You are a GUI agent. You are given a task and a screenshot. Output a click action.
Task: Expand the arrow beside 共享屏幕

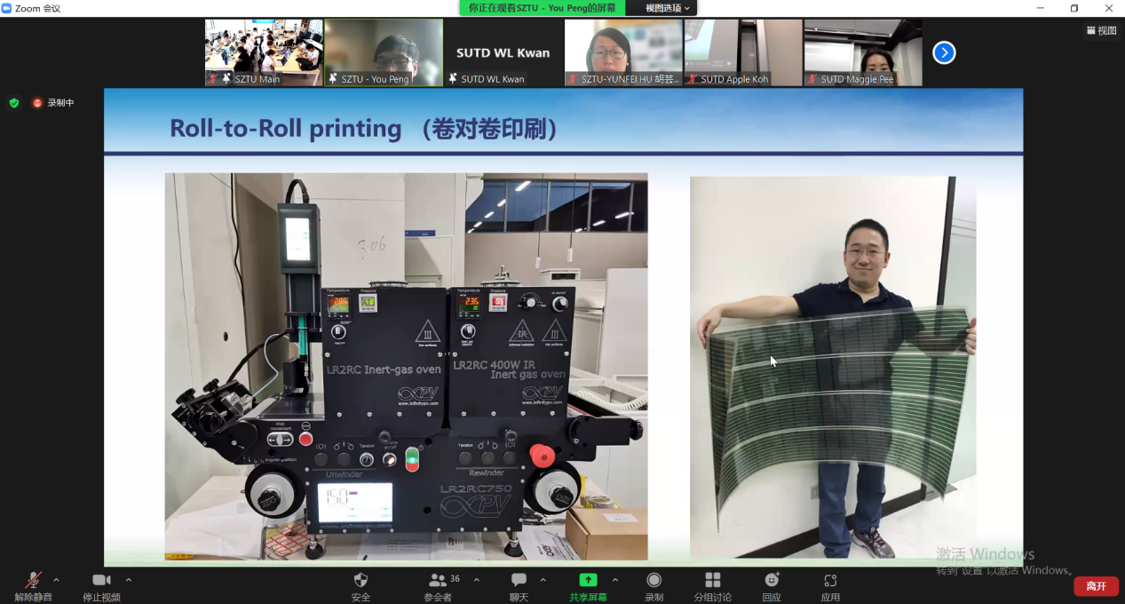615,580
